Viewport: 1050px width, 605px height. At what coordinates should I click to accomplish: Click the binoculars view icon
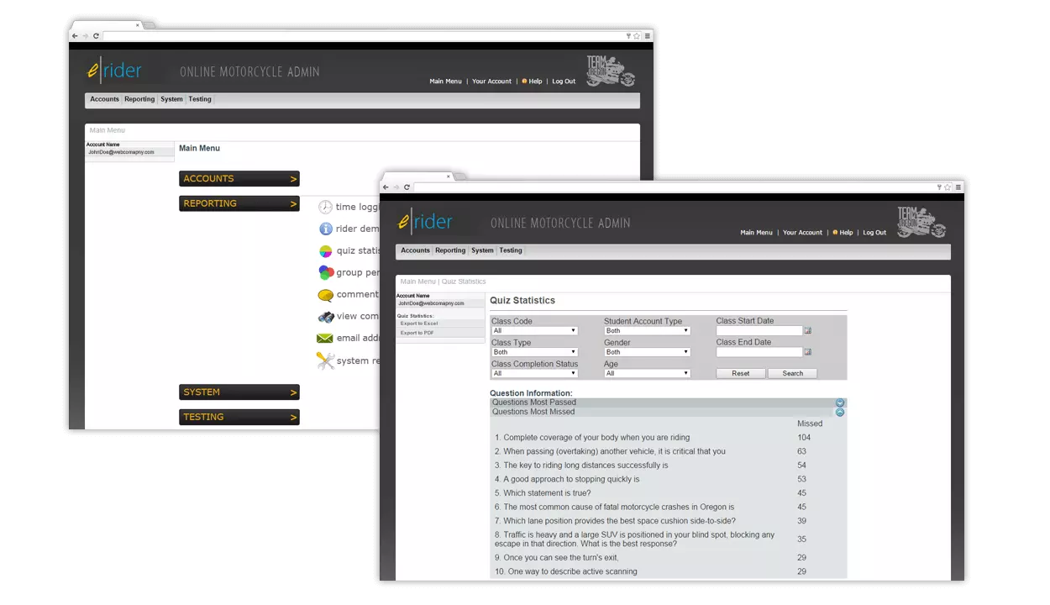pos(325,317)
